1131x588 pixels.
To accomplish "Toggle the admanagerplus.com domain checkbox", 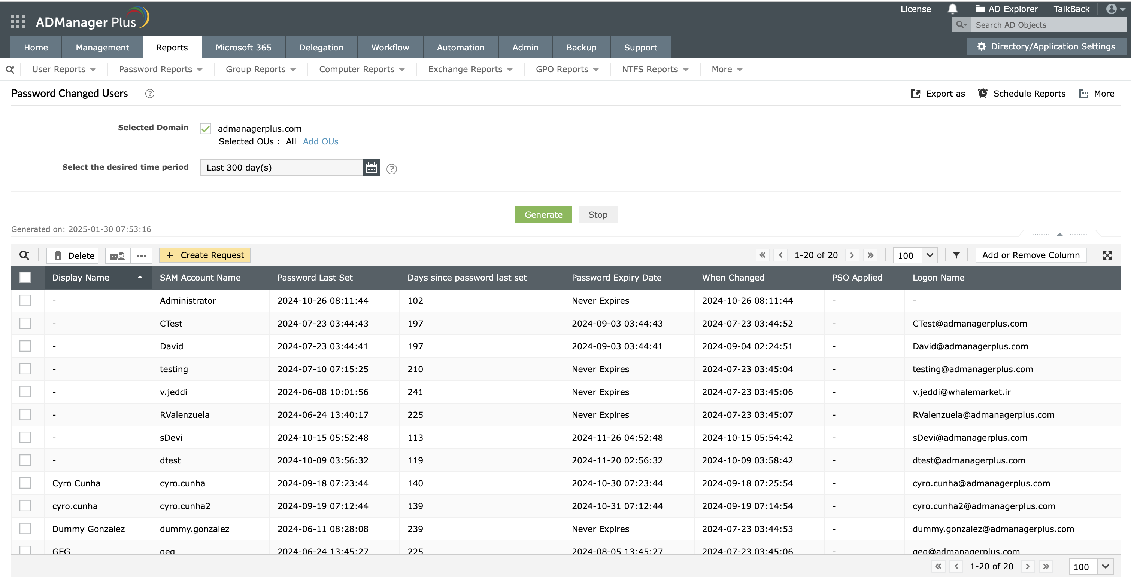I will [x=206, y=128].
